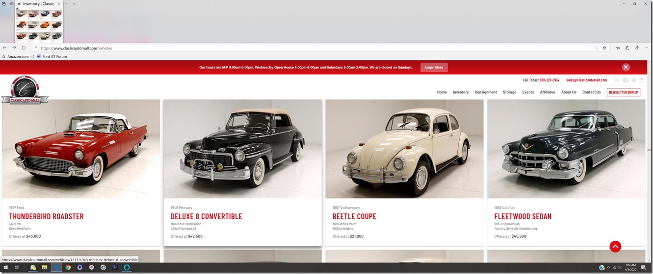Open File Explorer from the taskbar
653x274 pixels.
tap(45, 268)
